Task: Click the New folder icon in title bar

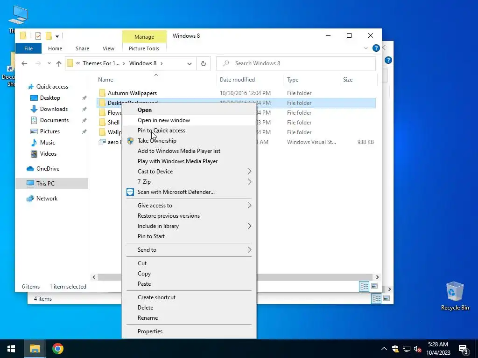Action: [x=49, y=36]
